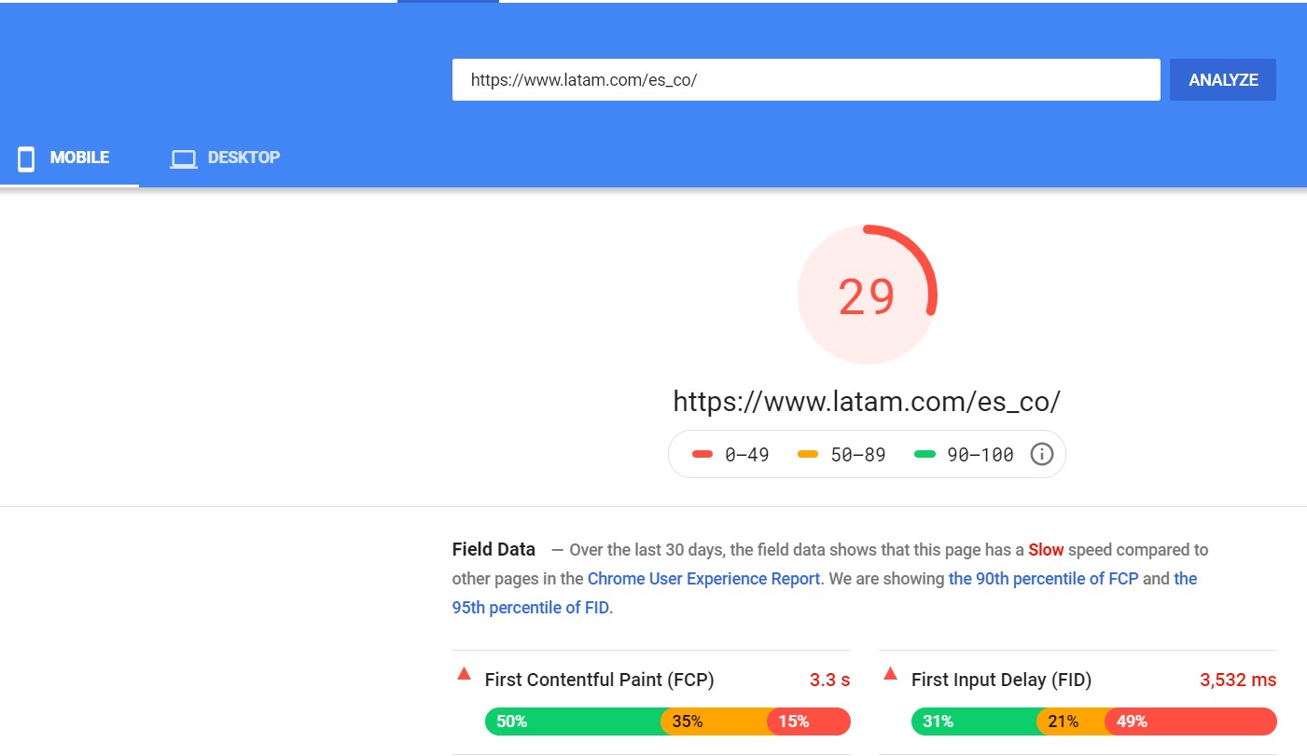Click the red triangle beside First Contentful Paint
Viewport: 1307px width, 756px height.
point(464,674)
